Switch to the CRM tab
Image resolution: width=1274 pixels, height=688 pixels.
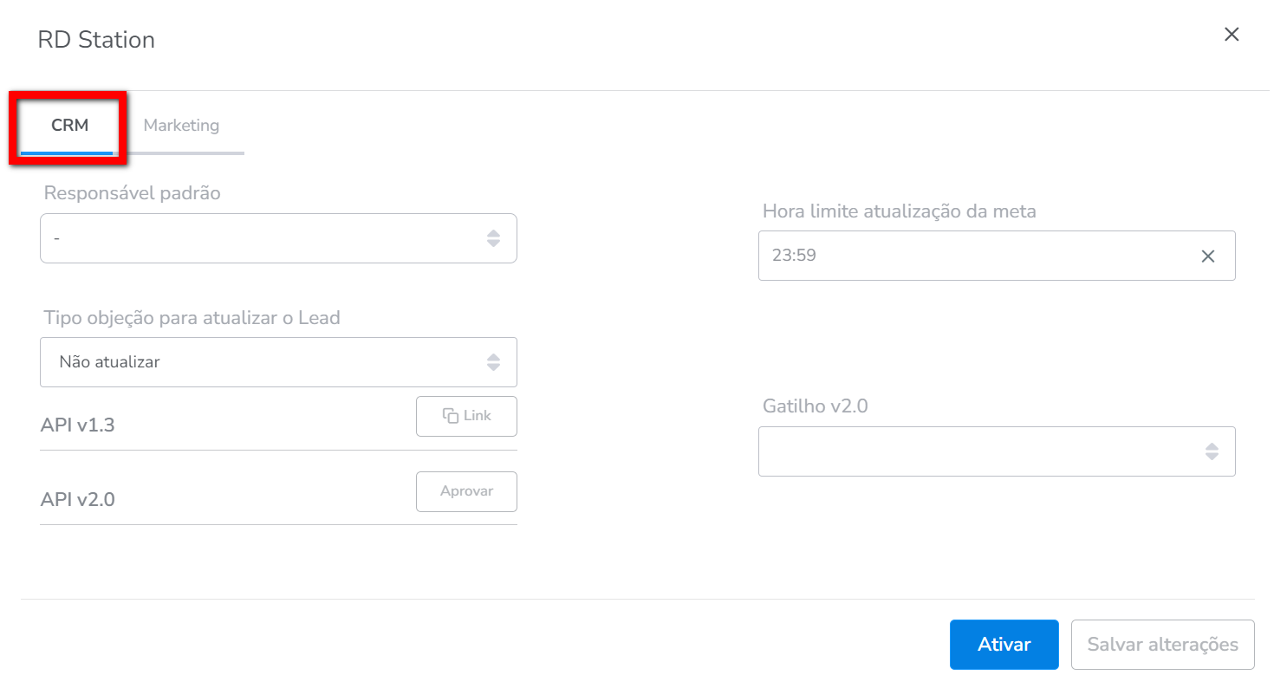[x=69, y=126]
